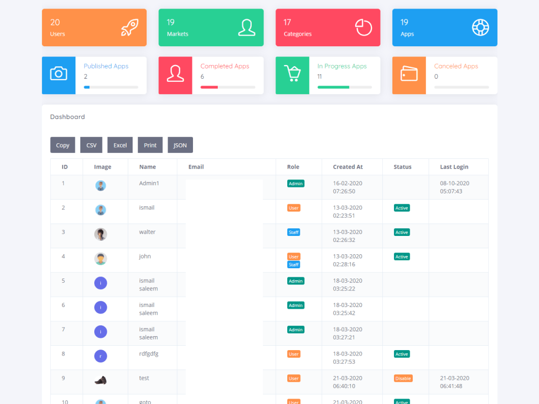Click the purple avatar in row 5
This screenshot has height=404, width=539.
pyautogui.click(x=100, y=283)
